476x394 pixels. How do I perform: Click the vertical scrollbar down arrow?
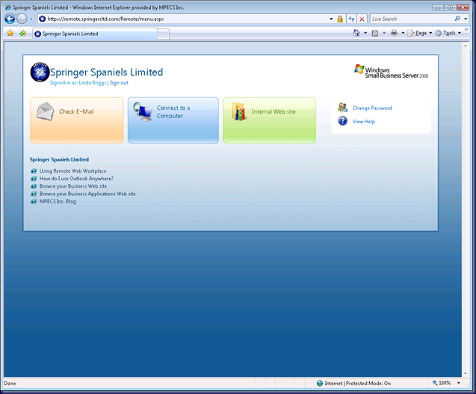(466, 374)
